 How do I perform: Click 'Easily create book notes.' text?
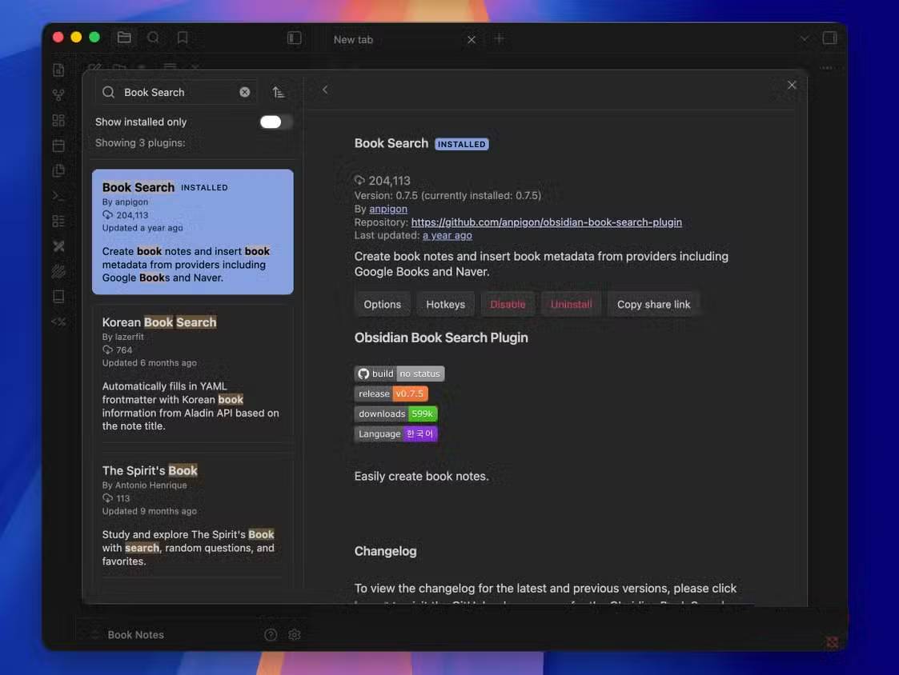(x=421, y=476)
